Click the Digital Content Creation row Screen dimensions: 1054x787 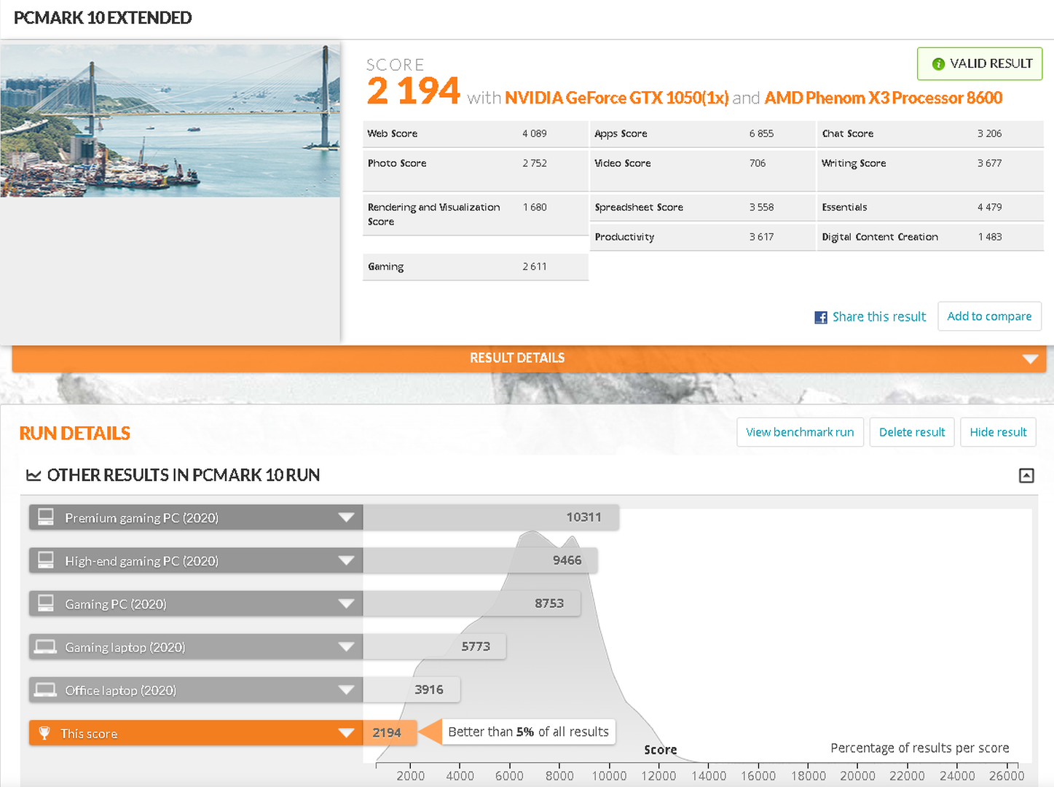coord(930,237)
